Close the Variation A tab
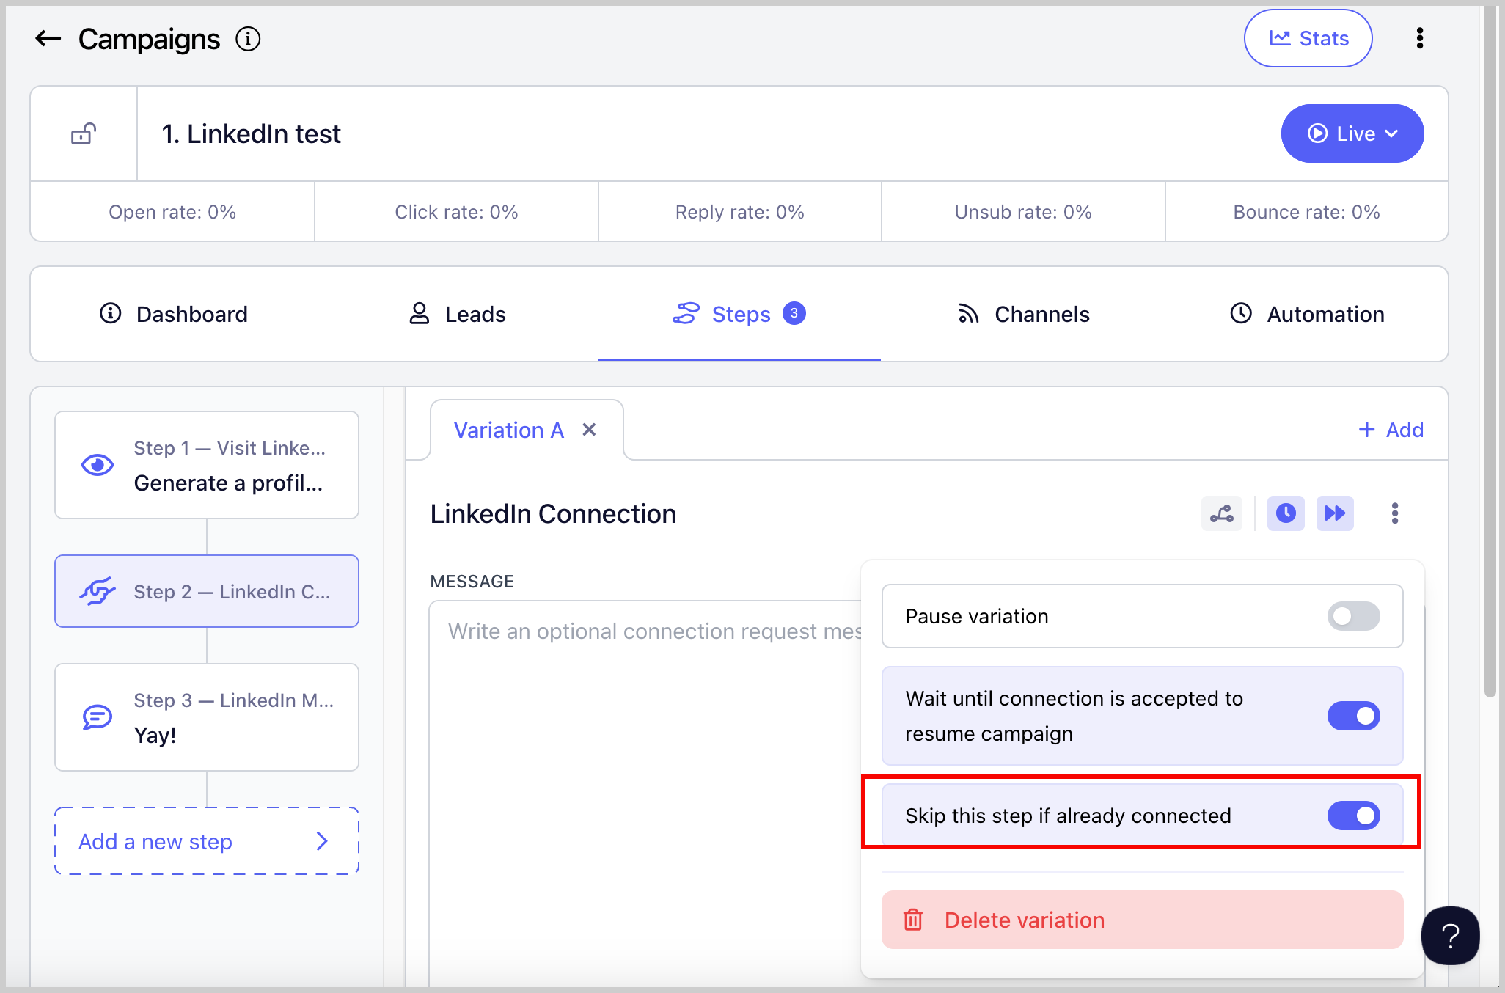The height and width of the screenshot is (993, 1505). pyautogui.click(x=589, y=430)
